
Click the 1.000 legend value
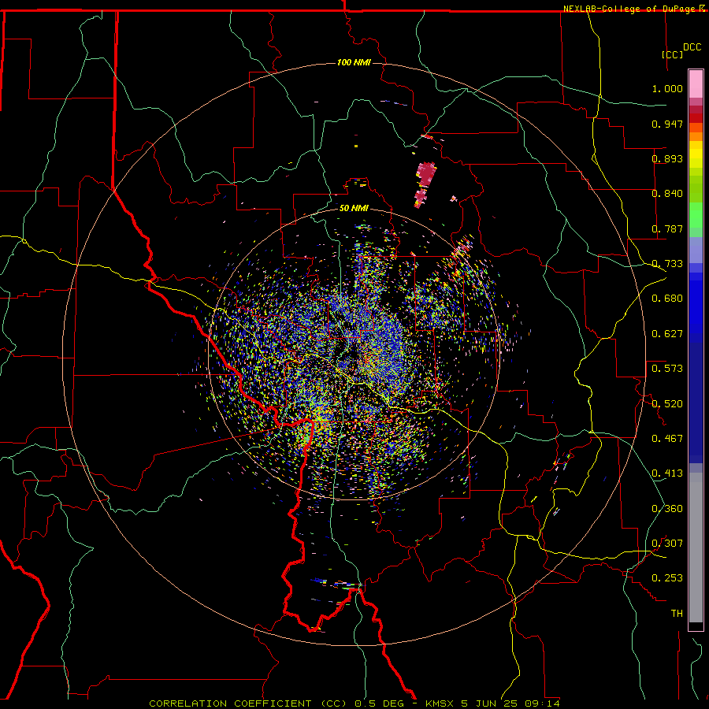click(x=667, y=88)
